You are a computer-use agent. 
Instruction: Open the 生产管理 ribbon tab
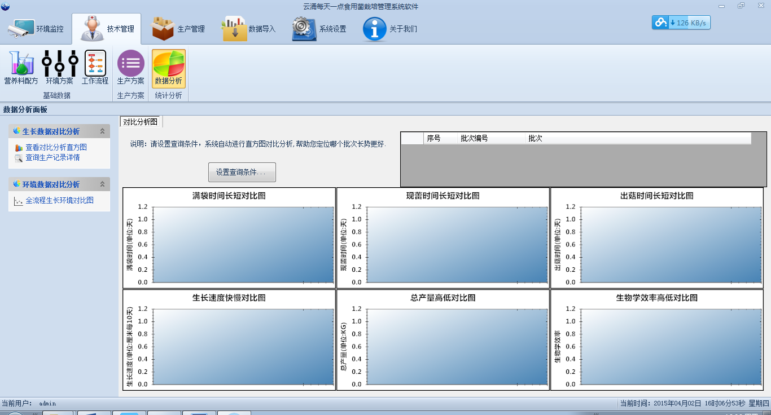coord(178,29)
